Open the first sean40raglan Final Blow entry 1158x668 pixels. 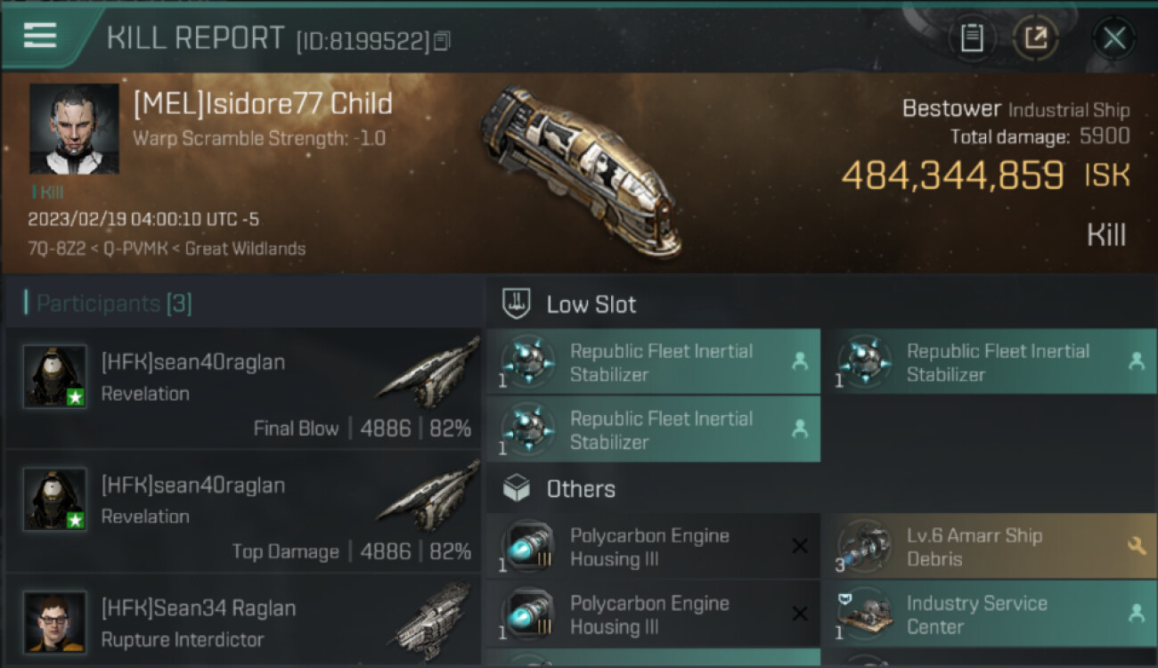242,389
